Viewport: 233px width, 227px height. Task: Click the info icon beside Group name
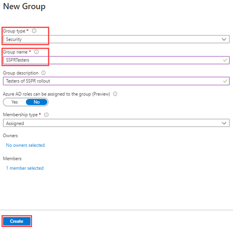pyautogui.click(x=36, y=52)
